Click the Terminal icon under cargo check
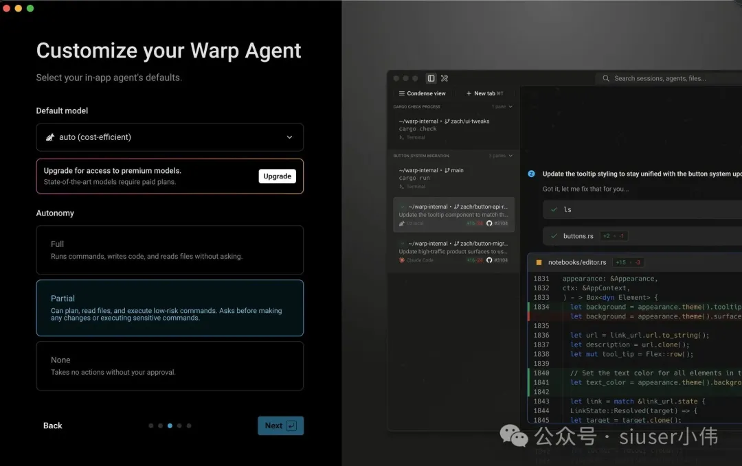742x466 pixels. click(x=402, y=137)
